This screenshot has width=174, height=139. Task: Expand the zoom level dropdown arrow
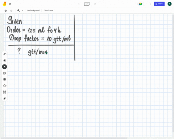coord(22,10)
